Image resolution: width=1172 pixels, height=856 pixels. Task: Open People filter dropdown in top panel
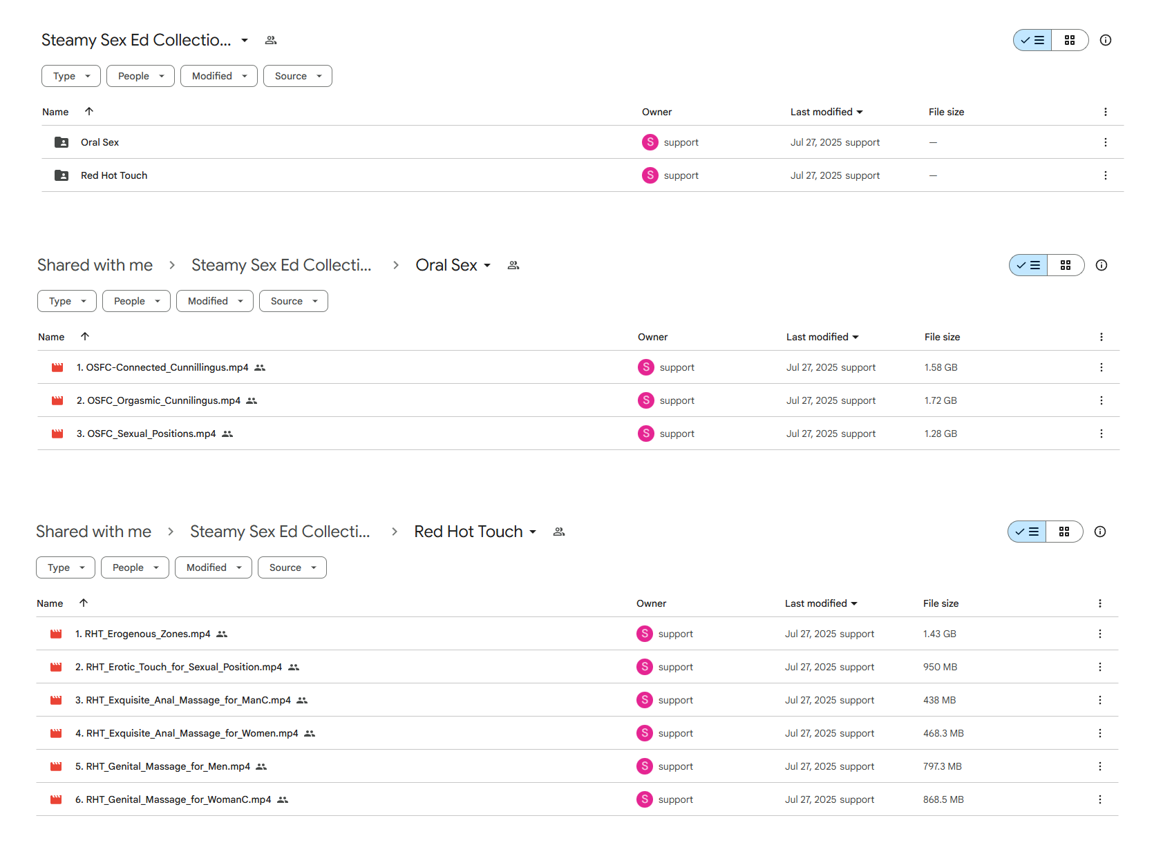coord(140,76)
